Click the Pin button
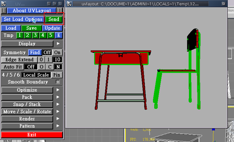The height and width of the screenshot is (142, 234). tap(57, 75)
